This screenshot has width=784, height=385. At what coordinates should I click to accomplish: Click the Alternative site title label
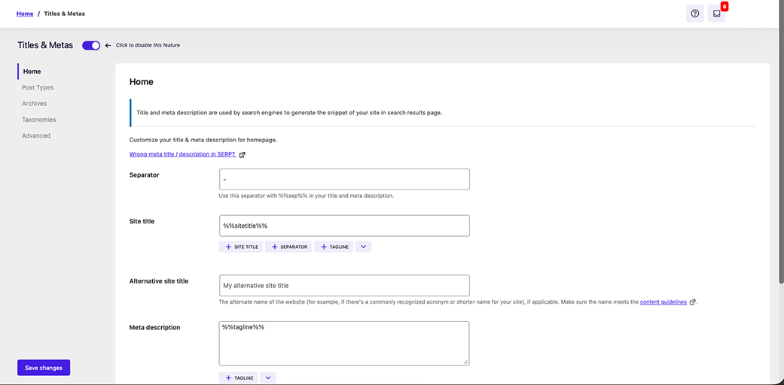click(x=159, y=281)
